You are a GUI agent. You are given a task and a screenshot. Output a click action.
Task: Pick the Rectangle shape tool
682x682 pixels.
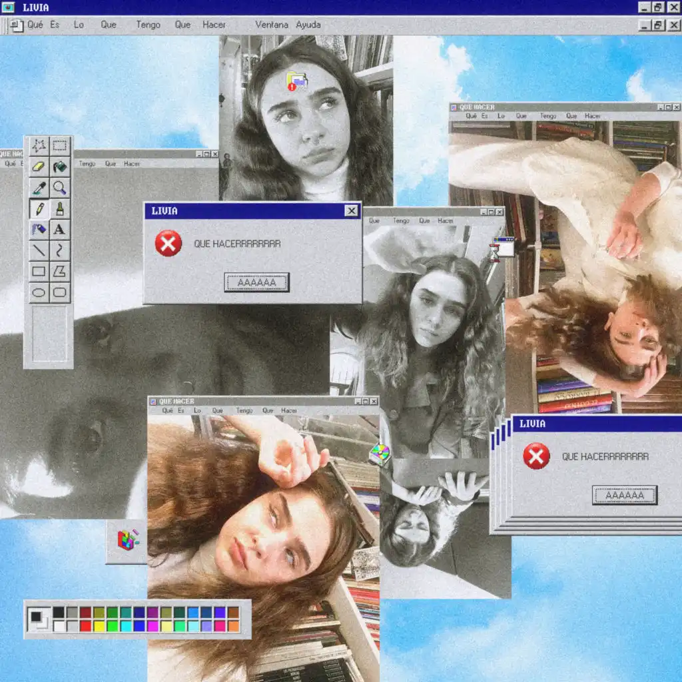(39, 271)
